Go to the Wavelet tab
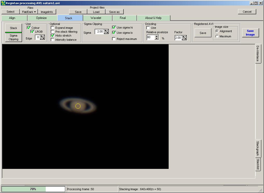The image size is (264, 193). (96, 18)
